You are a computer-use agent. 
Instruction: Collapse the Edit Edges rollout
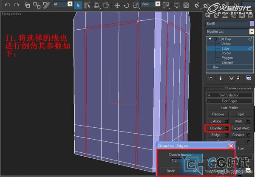[229, 101]
